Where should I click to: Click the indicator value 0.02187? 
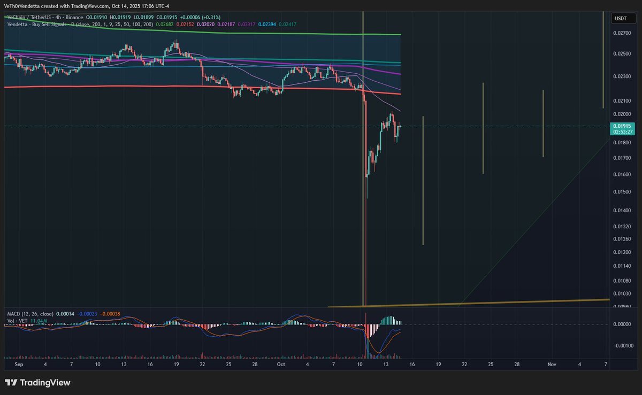(227, 25)
